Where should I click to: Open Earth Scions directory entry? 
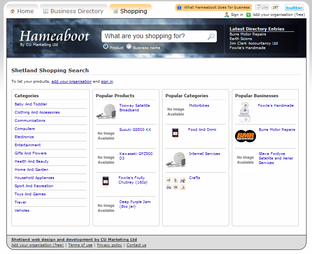[241, 39]
